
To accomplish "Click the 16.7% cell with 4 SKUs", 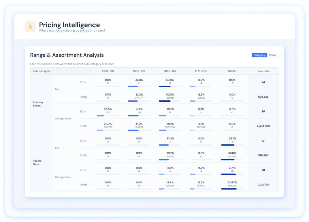I will click(201, 82).
